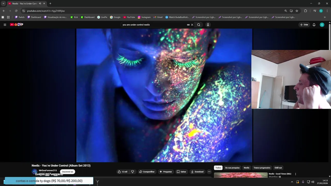This screenshot has width=331, height=186.
Task: Click the page vertical scrollbar
Action: [x=330, y=36]
